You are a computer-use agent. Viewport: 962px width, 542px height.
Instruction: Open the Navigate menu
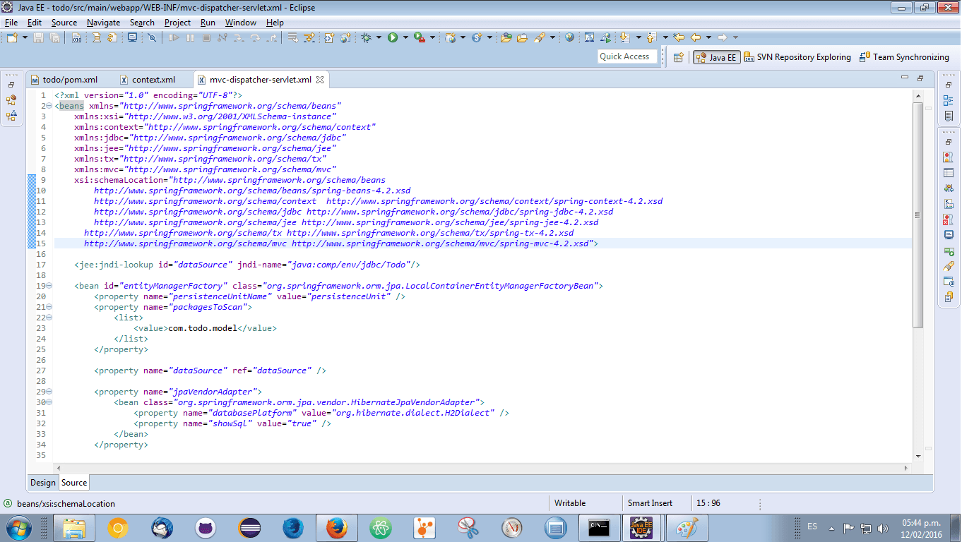pyautogui.click(x=104, y=23)
